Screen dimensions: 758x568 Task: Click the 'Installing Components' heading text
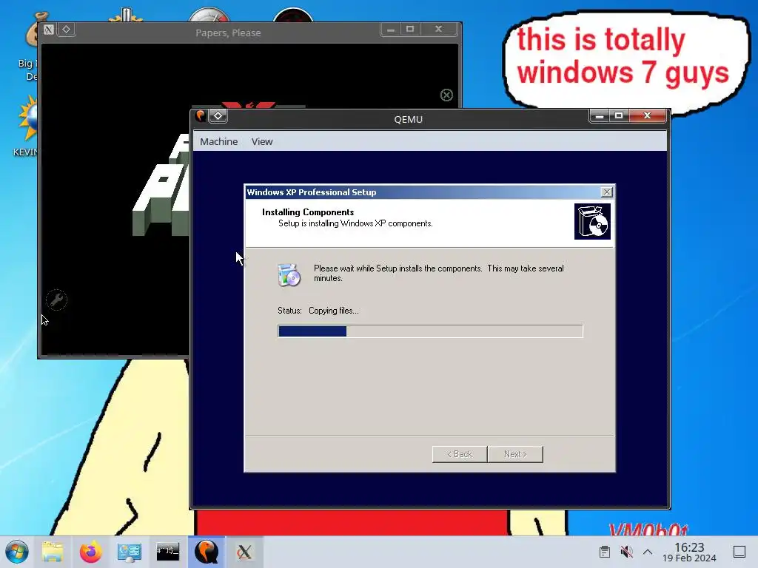(x=308, y=212)
